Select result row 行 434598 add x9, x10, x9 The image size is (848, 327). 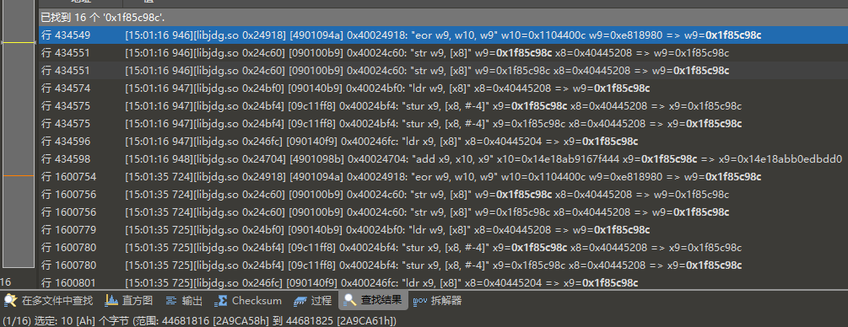pos(444,159)
